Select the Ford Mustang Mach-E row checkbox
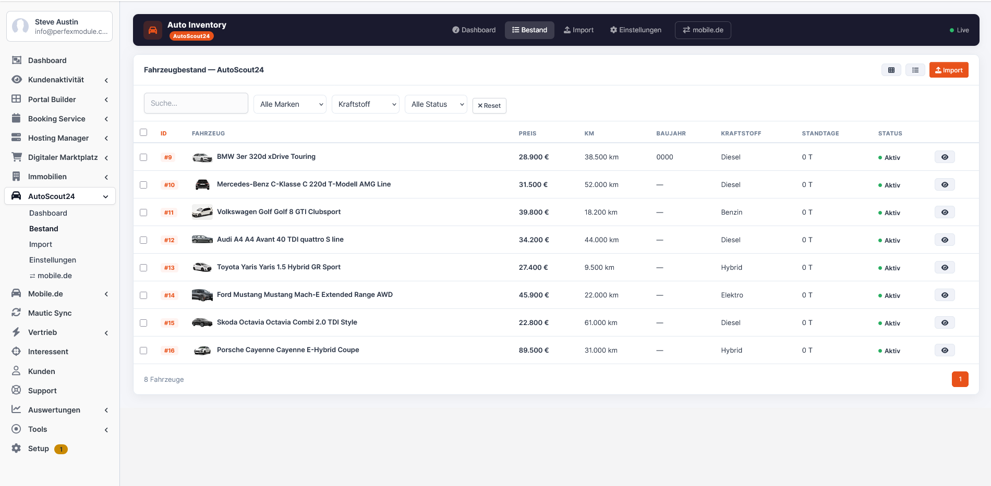 pyautogui.click(x=143, y=295)
